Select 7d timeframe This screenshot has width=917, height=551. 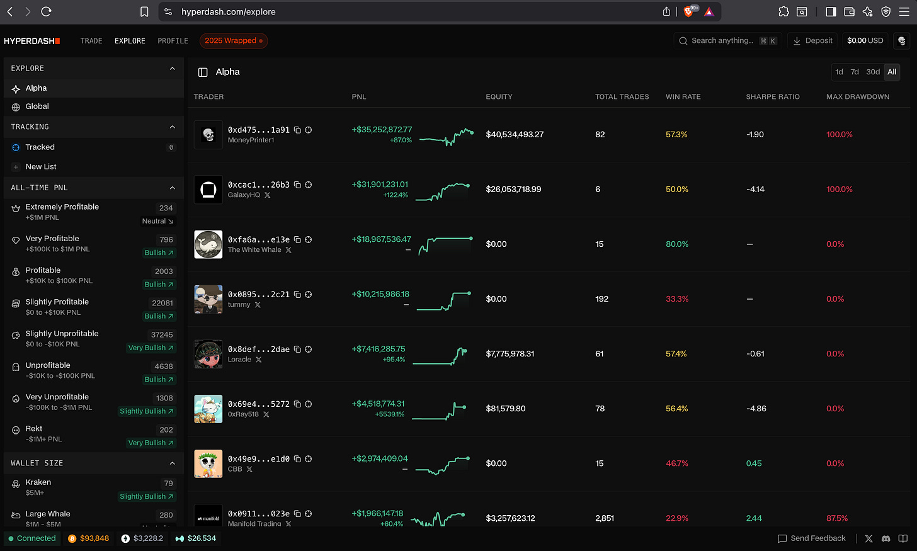855,72
